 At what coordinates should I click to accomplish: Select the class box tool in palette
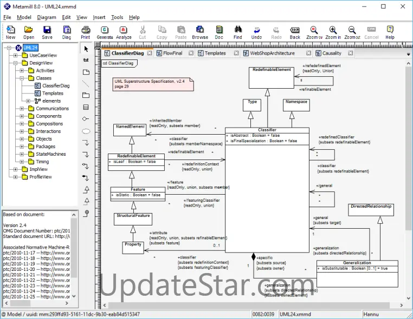(86, 107)
